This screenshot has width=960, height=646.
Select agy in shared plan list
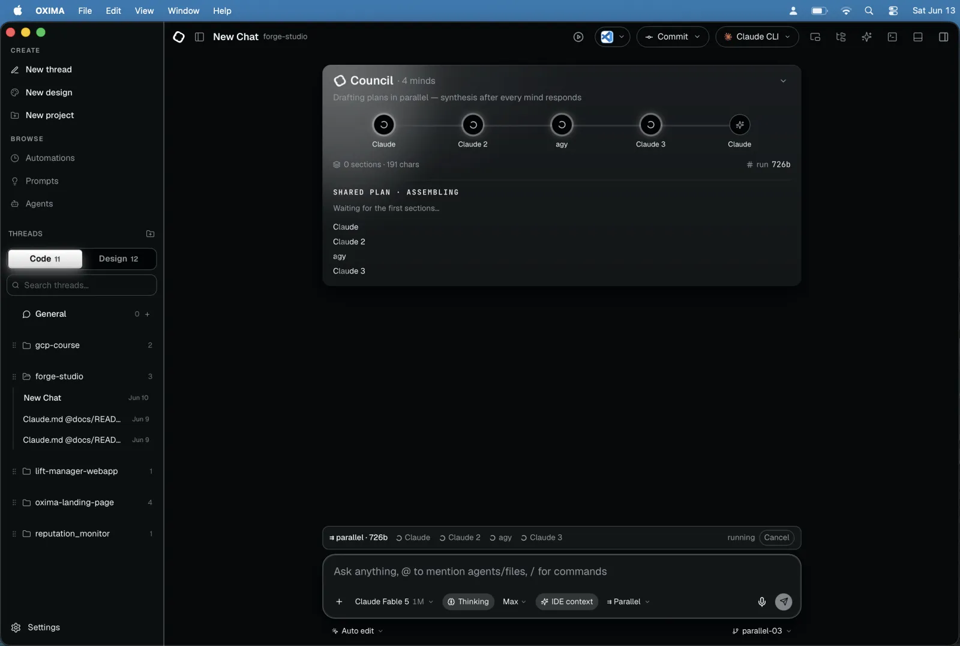[x=340, y=257]
